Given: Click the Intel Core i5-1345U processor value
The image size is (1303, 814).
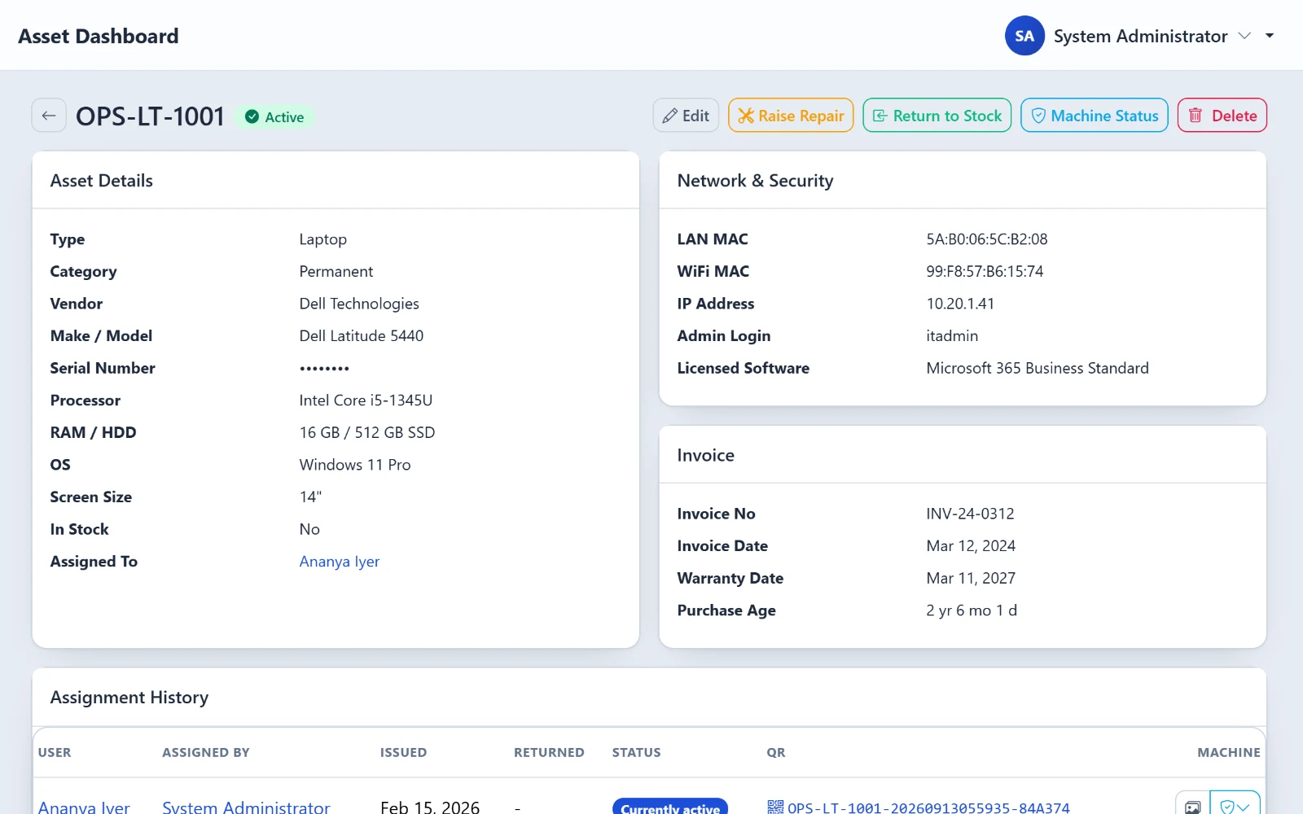Looking at the screenshot, I should click(366, 400).
